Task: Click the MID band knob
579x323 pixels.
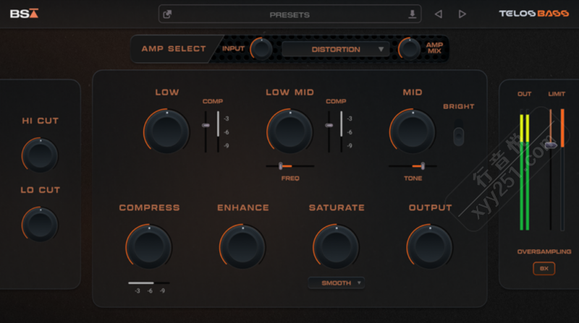Action: pos(413,132)
